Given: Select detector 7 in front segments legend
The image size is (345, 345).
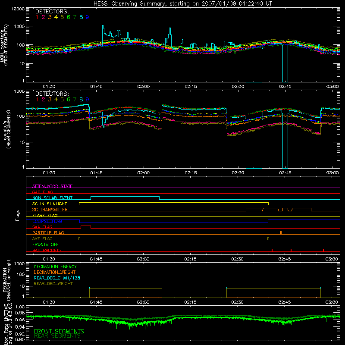Looking at the screenshot, I should (x=75, y=17).
